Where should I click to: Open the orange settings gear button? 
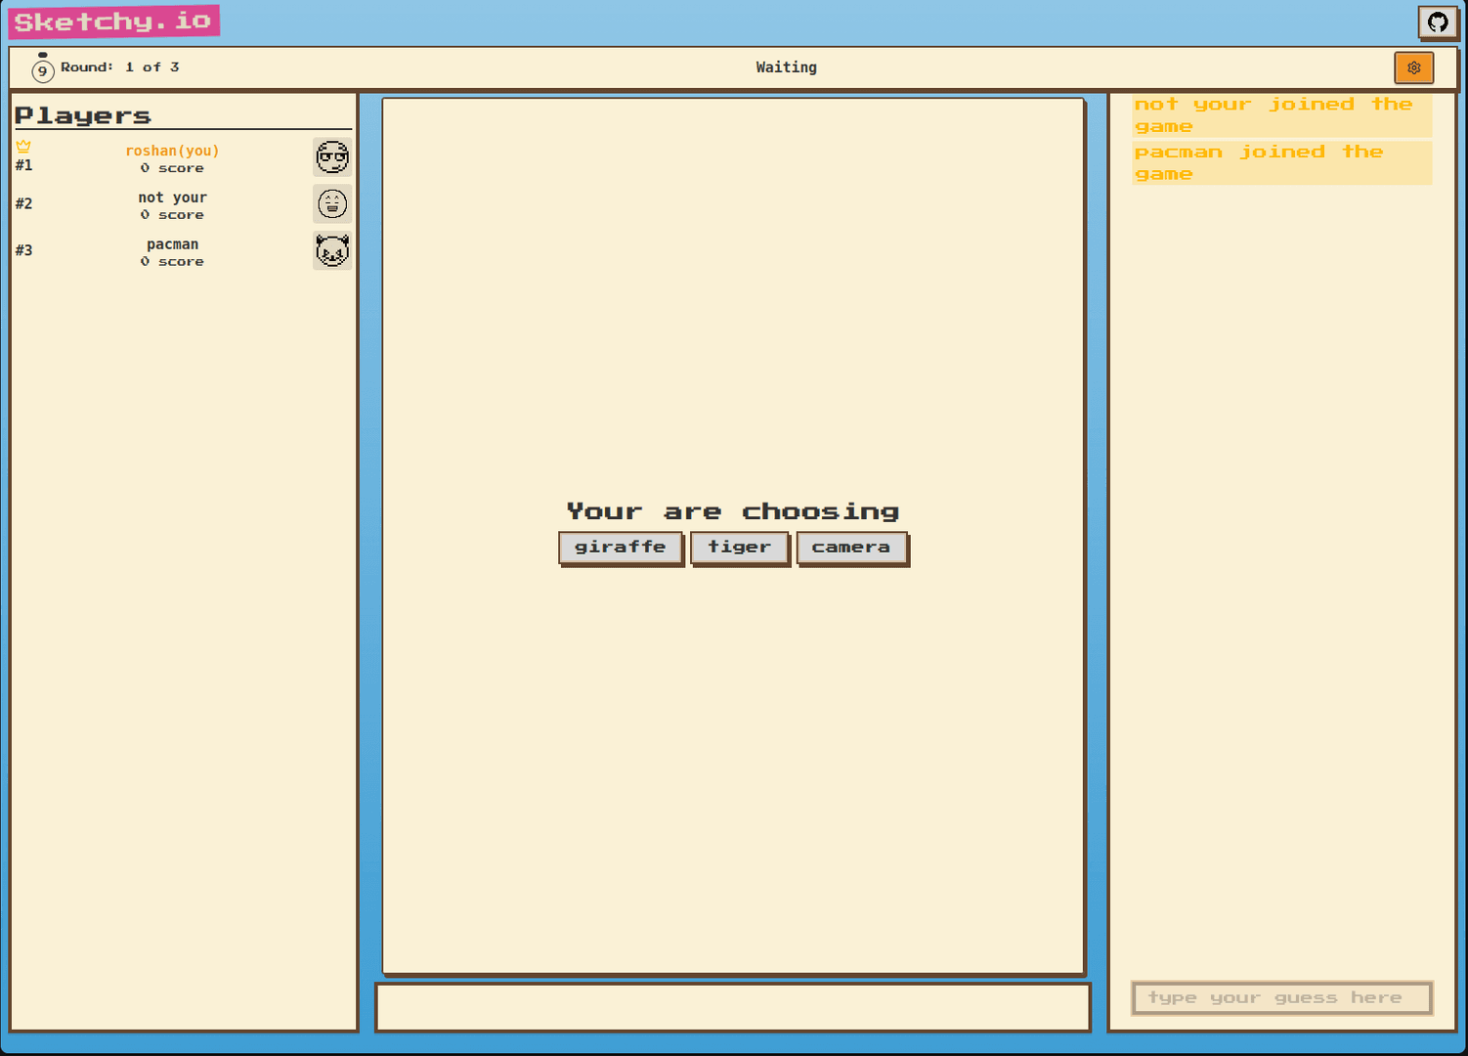click(x=1413, y=67)
